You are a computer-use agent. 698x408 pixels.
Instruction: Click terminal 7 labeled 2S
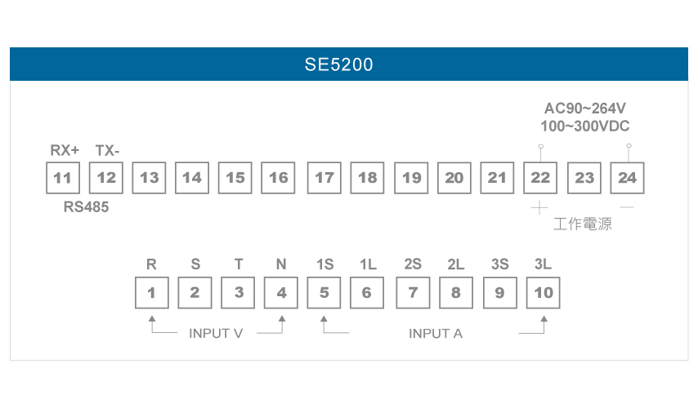tap(413, 293)
